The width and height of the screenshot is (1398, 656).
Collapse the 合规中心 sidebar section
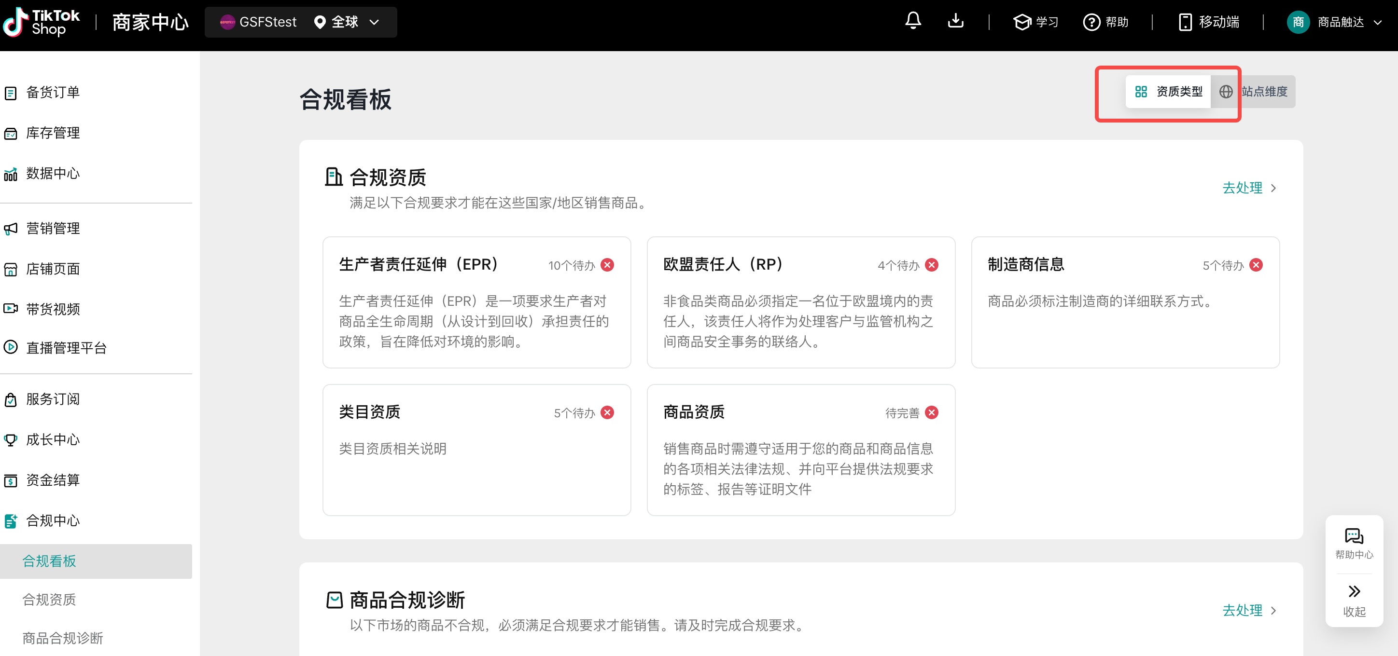[53, 520]
